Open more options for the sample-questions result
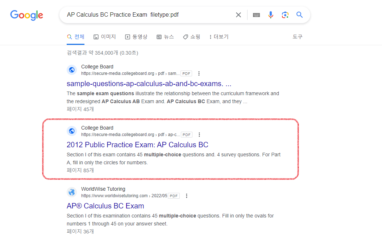Viewport: 382px width, 241px height. (x=199, y=73)
